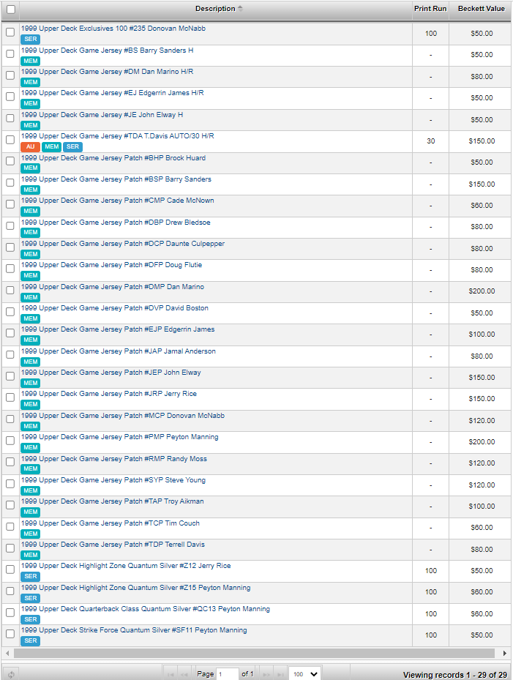Sort by the Description column header

click(x=215, y=9)
